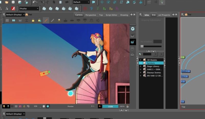Toggle the highlighted blue cube layer icon
Screen dimensions: 205x119
coord(132,42)
